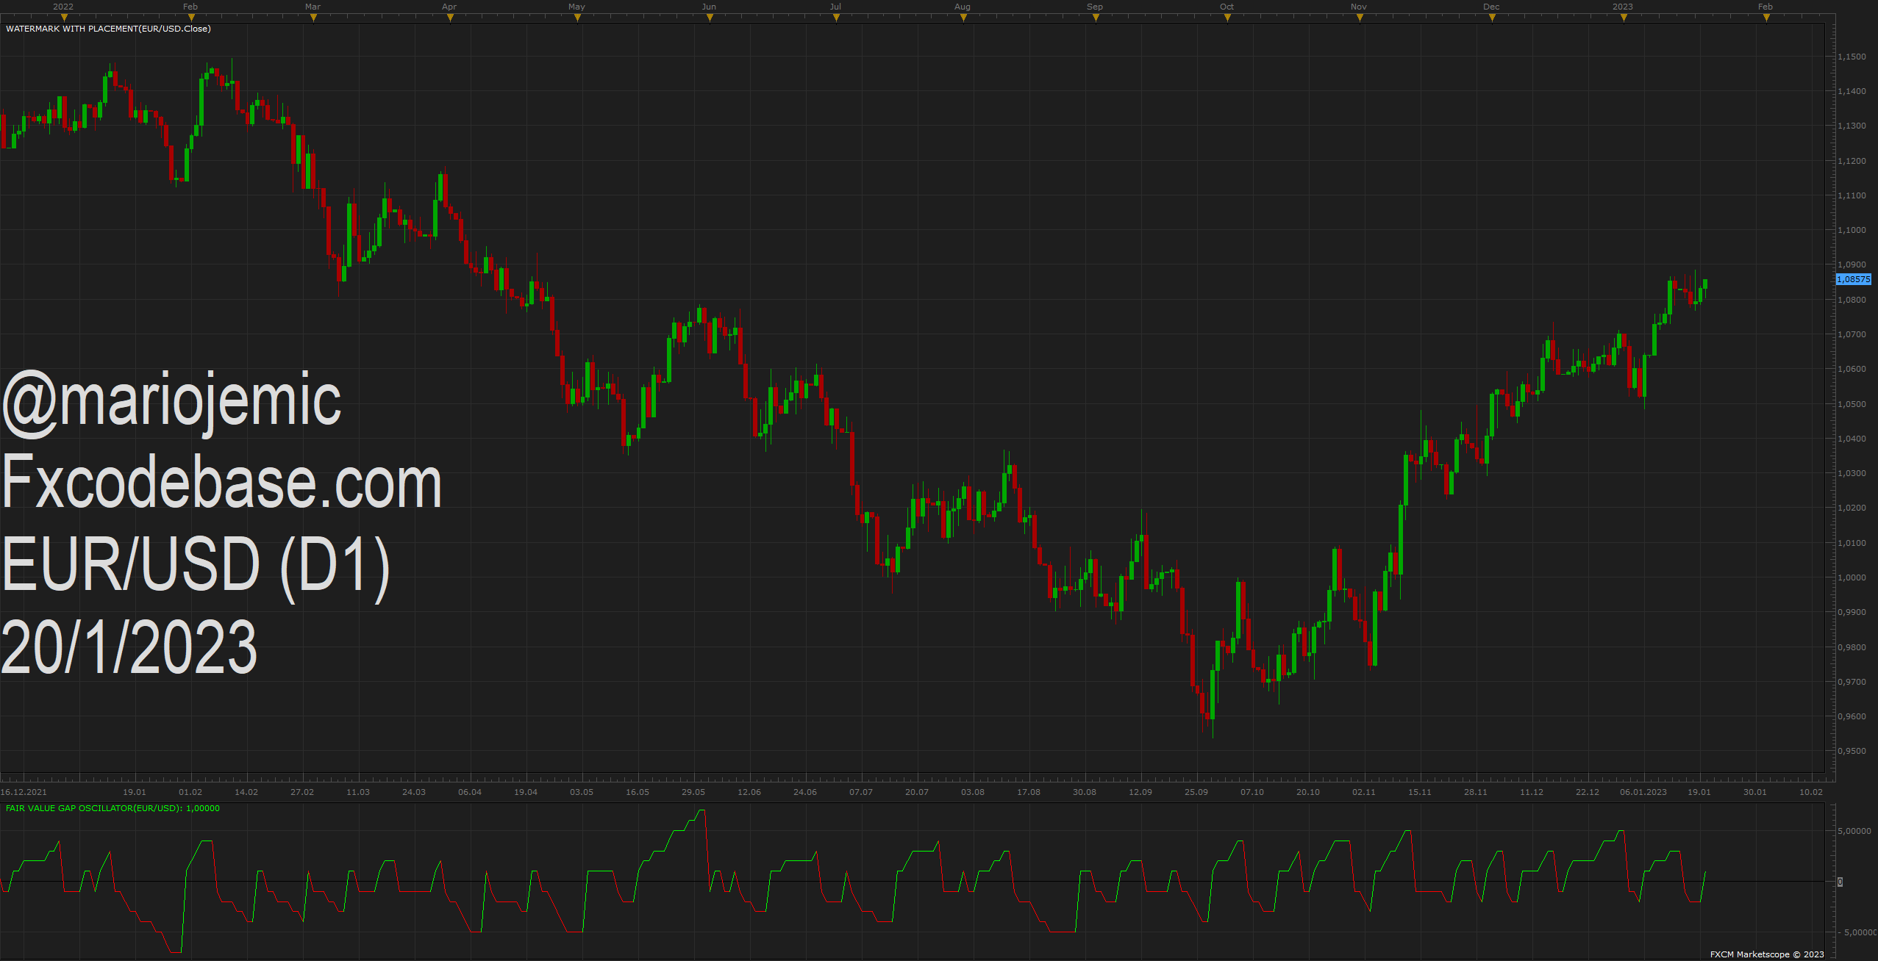Screen dimensions: 1878x961
Task: Click the 1,1500 price axis label
Action: pos(1852,57)
